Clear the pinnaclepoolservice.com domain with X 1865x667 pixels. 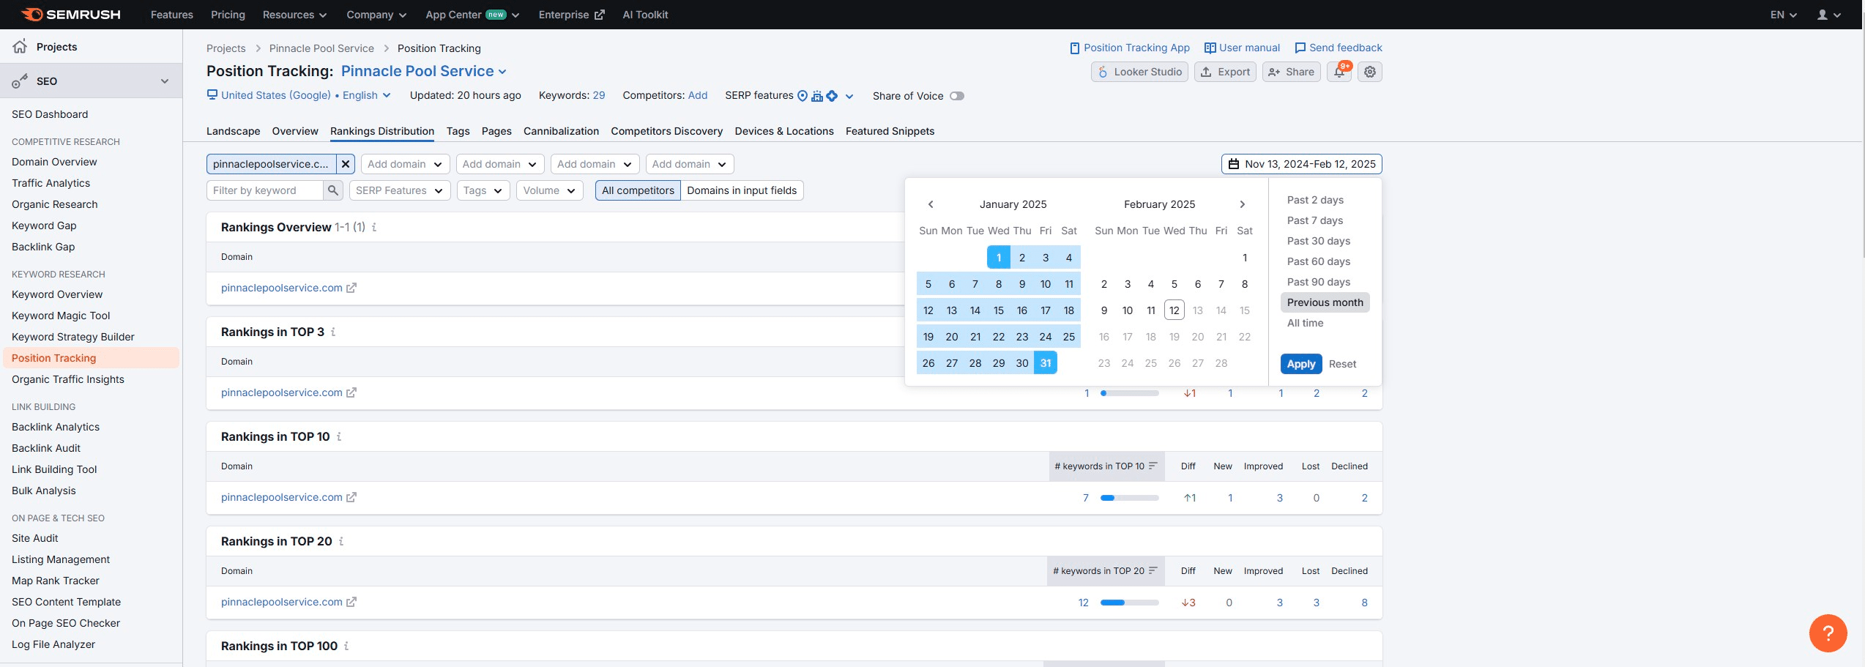pos(346,164)
